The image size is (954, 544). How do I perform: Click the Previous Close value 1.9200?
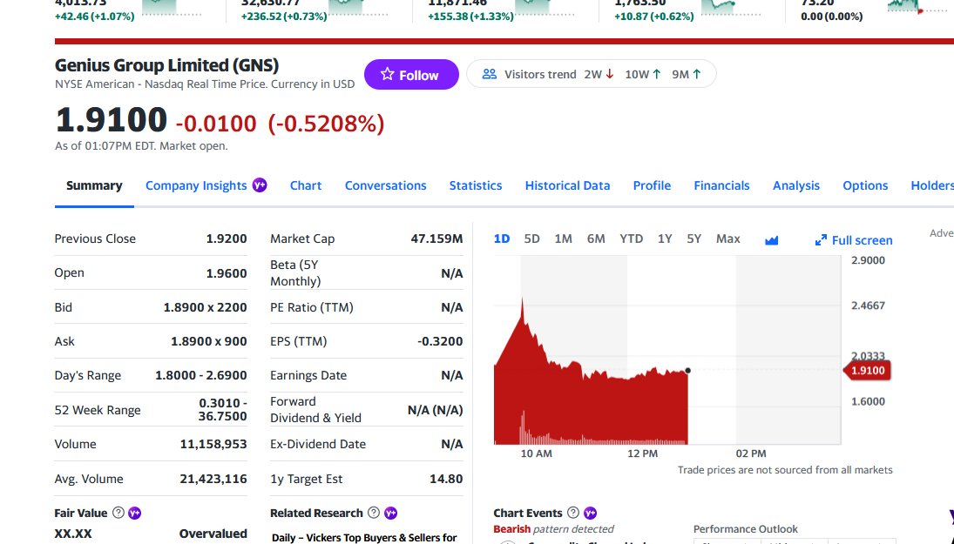pyautogui.click(x=227, y=238)
